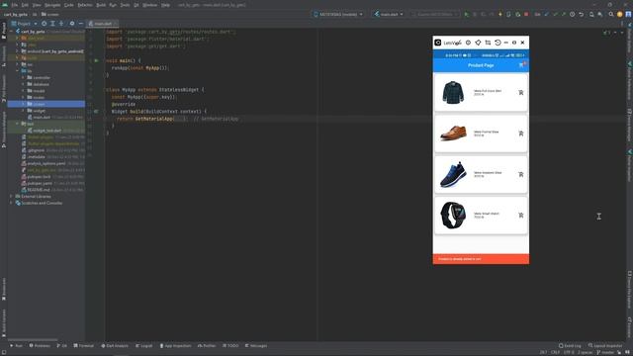This screenshot has width=633, height=356.
Task: Open the File menu
Action: pos(15,5)
